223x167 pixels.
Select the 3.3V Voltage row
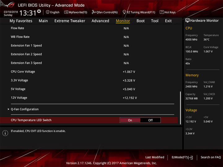89,80
